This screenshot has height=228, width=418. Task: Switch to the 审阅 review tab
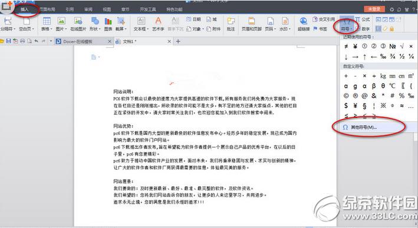point(88,9)
